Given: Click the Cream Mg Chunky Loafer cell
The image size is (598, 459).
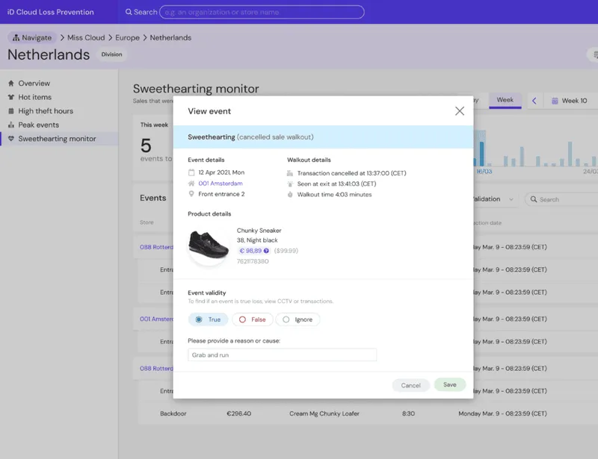Looking at the screenshot, I should point(324,413).
